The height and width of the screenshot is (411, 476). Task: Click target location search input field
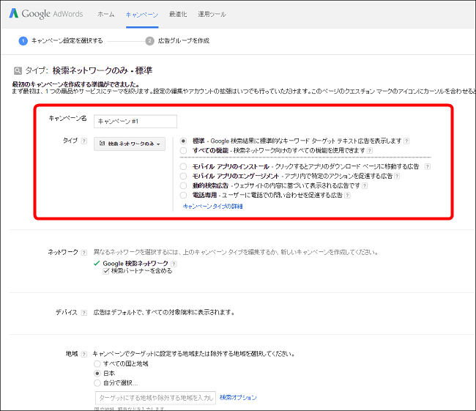coord(155,398)
